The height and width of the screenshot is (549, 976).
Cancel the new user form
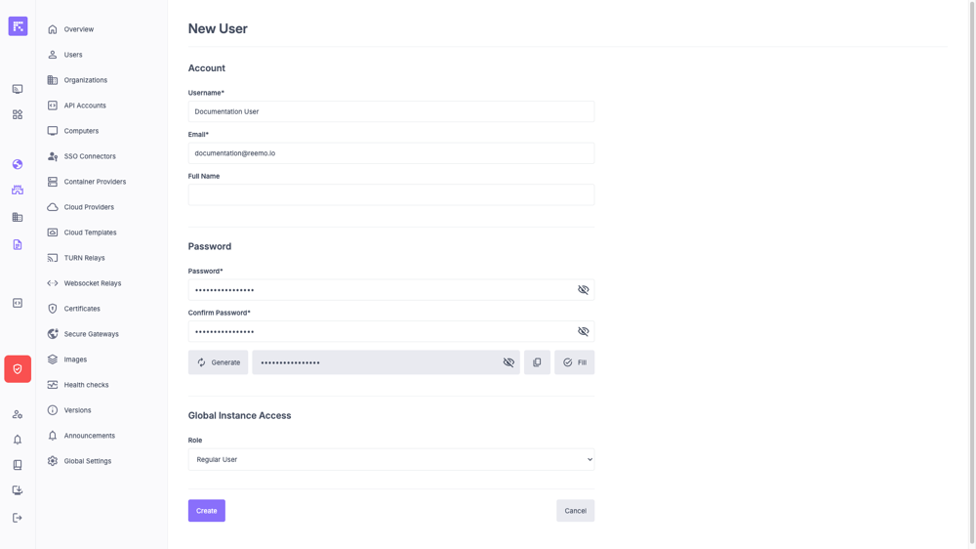tap(575, 511)
